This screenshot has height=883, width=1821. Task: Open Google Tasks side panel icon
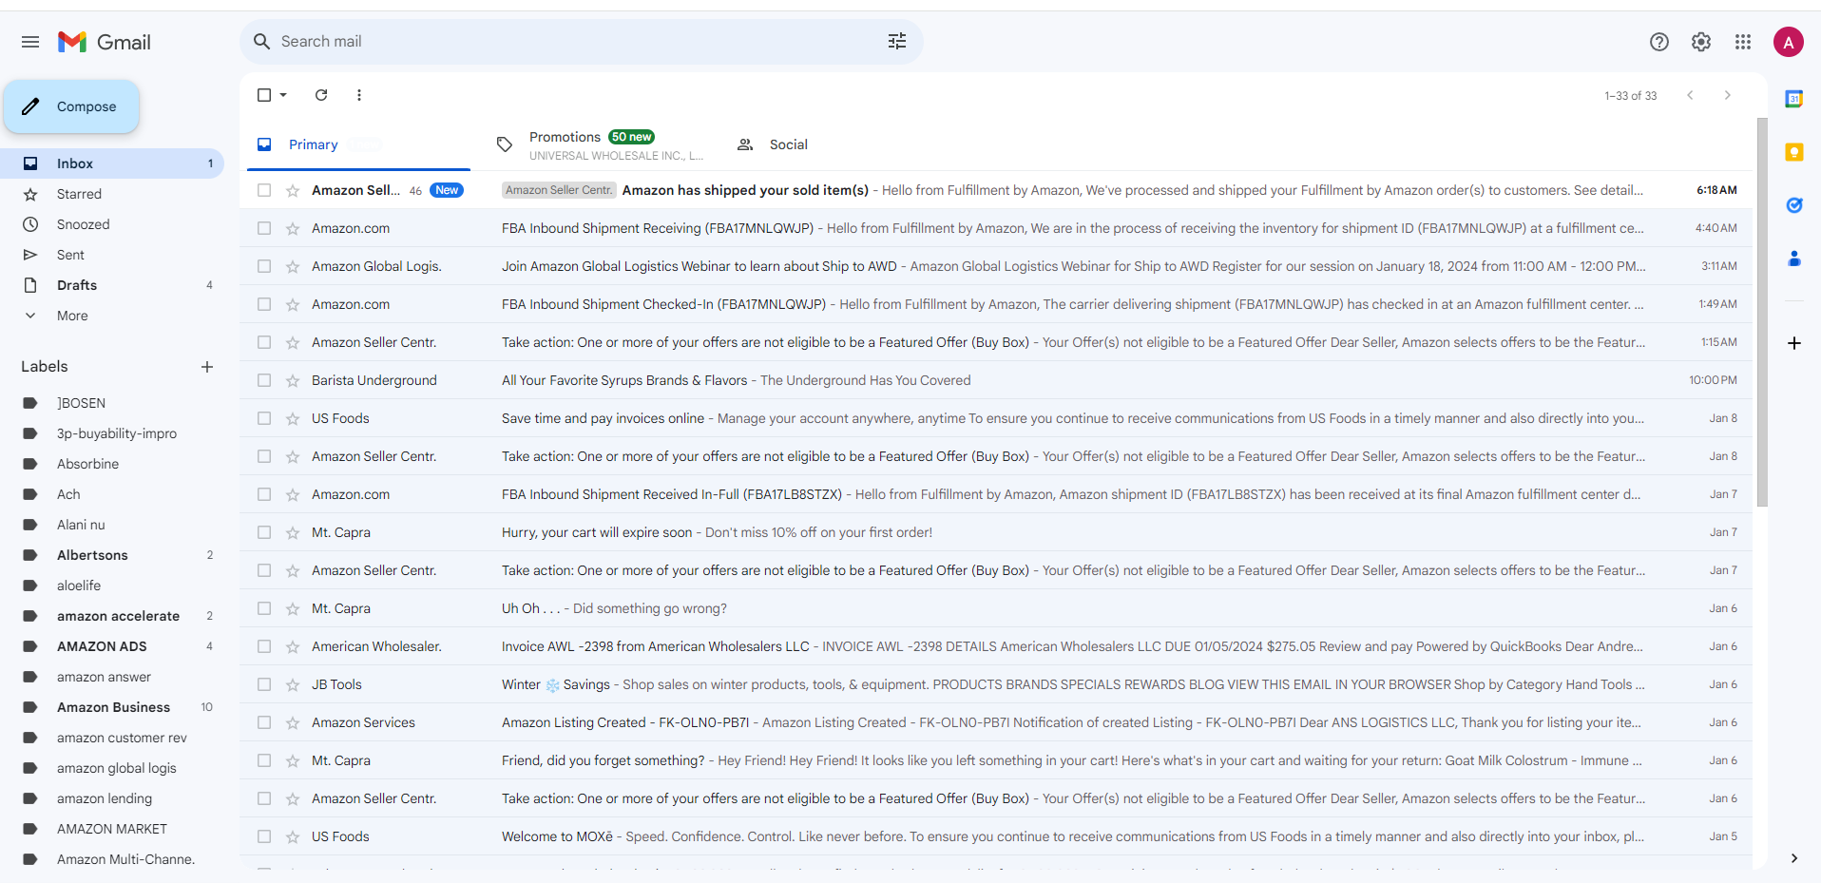(1794, 205)
